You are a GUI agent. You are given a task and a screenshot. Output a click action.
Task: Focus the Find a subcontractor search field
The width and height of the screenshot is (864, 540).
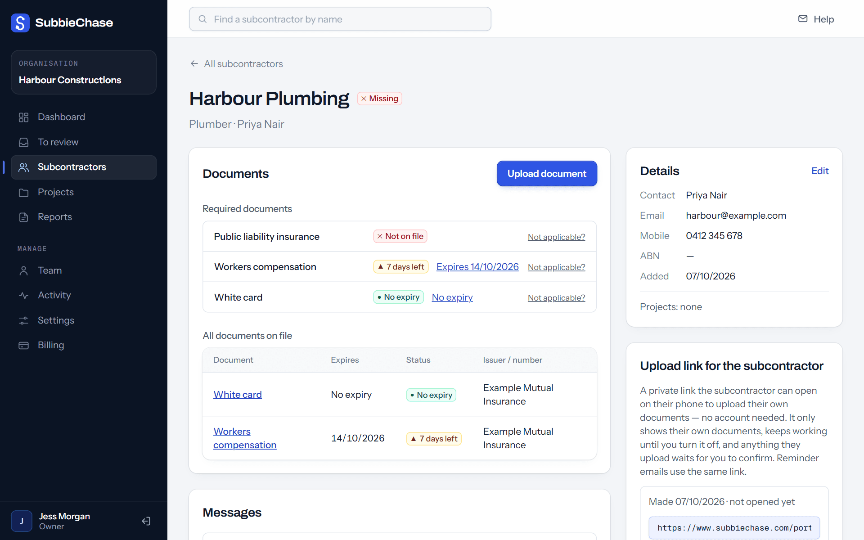[x=340, y=19]
